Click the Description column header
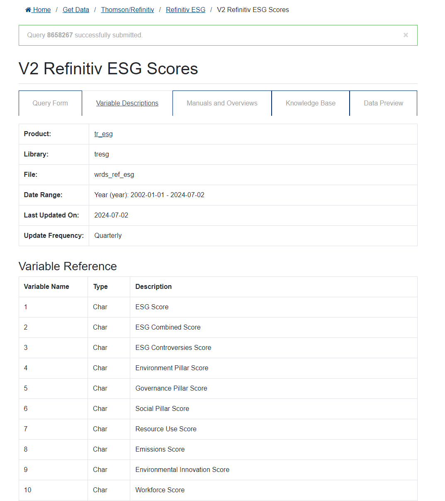The image size is (445, 501). click(153, 287)
